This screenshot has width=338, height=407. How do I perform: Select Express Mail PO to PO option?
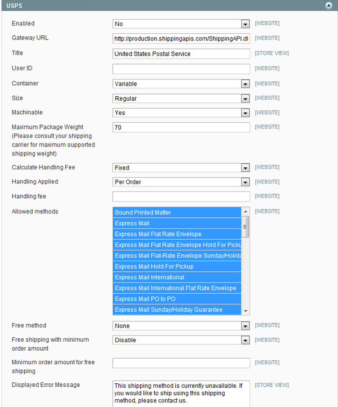[x=177, y=299]
